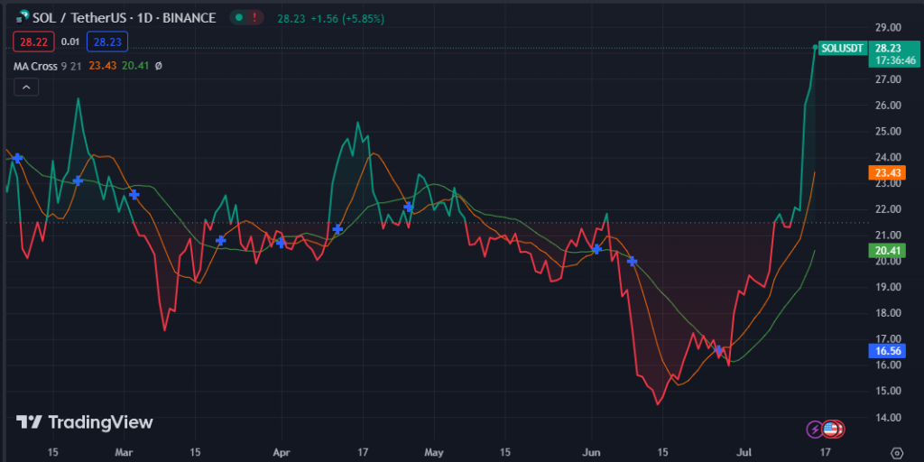Screen dimensions: 924x462
Task: Click the SOLUSDT last price label
Action: (x=844, y=47)
